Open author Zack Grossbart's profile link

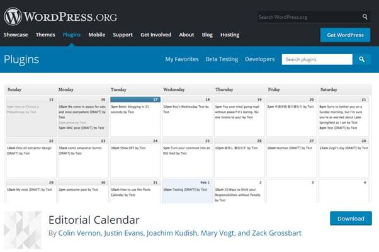(x=277, y=233)
